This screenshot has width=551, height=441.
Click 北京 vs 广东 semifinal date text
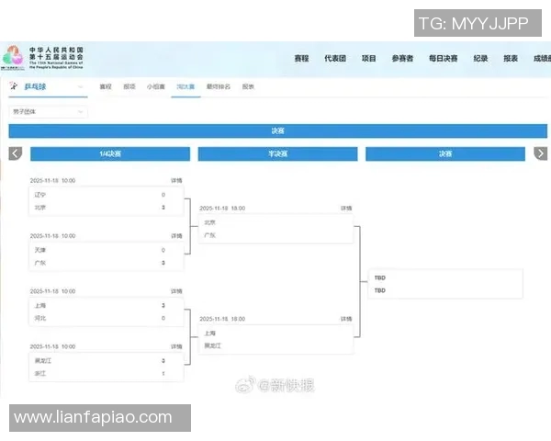[x=222, y=209]
